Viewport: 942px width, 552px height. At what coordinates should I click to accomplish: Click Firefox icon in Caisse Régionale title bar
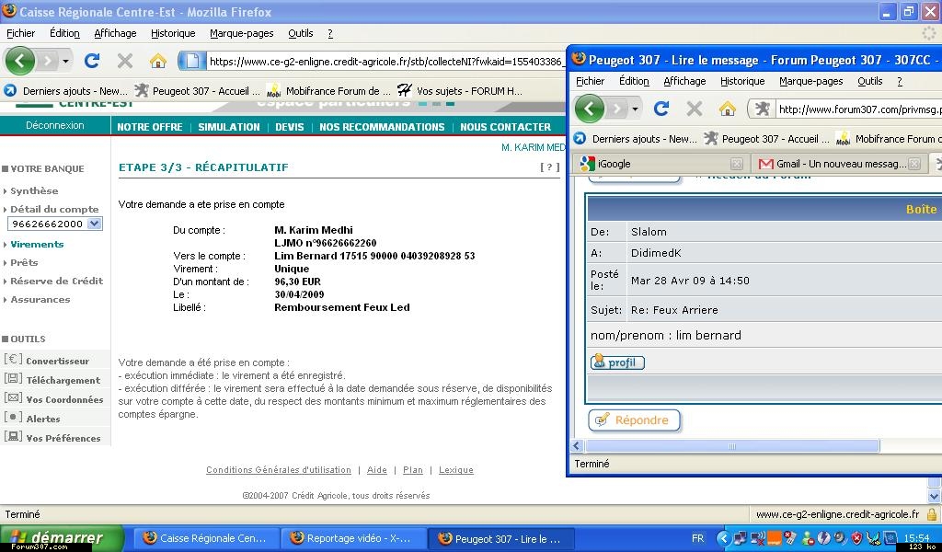point(9,11)
